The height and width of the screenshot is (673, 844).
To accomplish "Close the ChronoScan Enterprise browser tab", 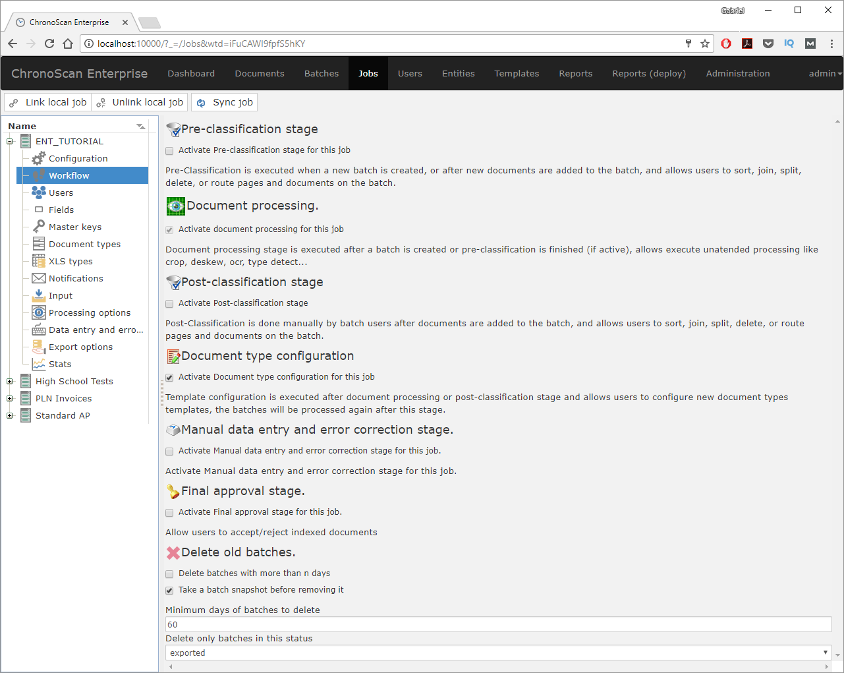I will [125, 22].
